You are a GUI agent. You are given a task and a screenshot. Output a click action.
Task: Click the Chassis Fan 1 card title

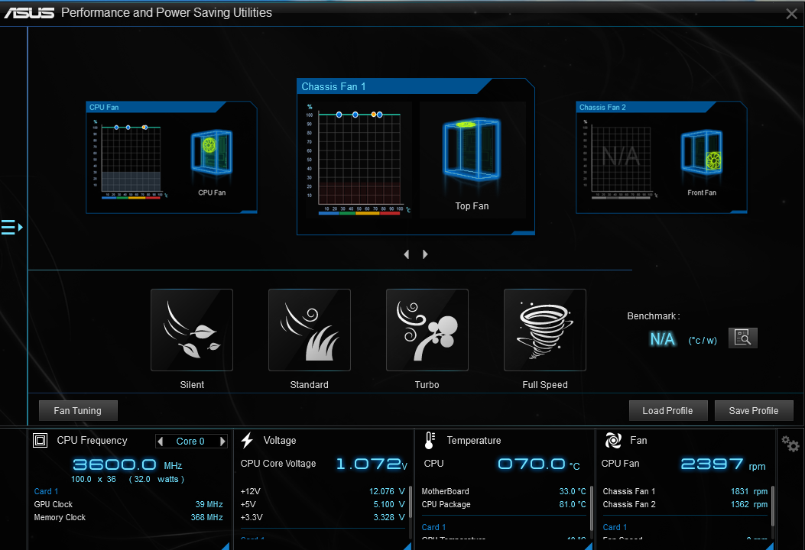[x=334, y=87]
